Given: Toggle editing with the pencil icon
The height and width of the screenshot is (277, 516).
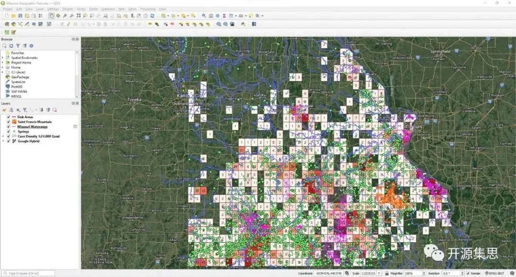Looking at the screenshot, I should pyautogui.click(x=68, y=24).
